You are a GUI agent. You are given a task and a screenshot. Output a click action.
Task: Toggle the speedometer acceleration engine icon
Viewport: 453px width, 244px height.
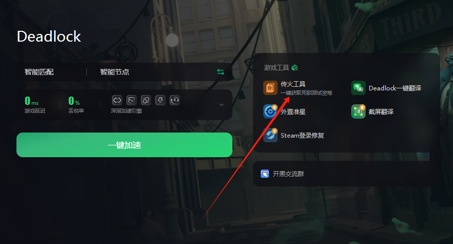click(175, 100)
